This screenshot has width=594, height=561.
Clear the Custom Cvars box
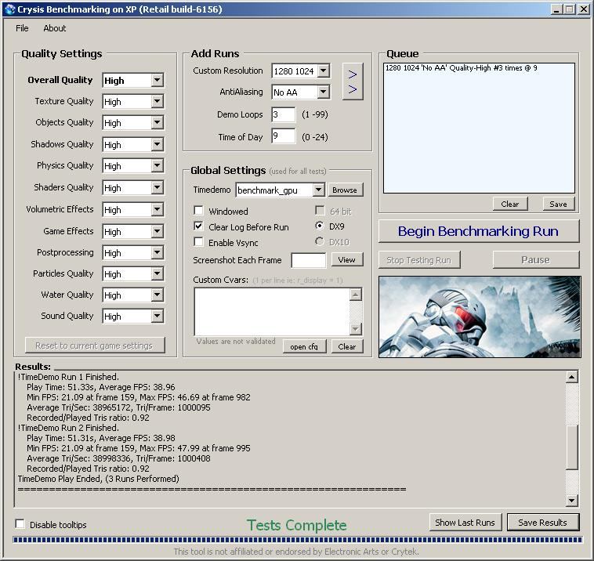point(347,346)
